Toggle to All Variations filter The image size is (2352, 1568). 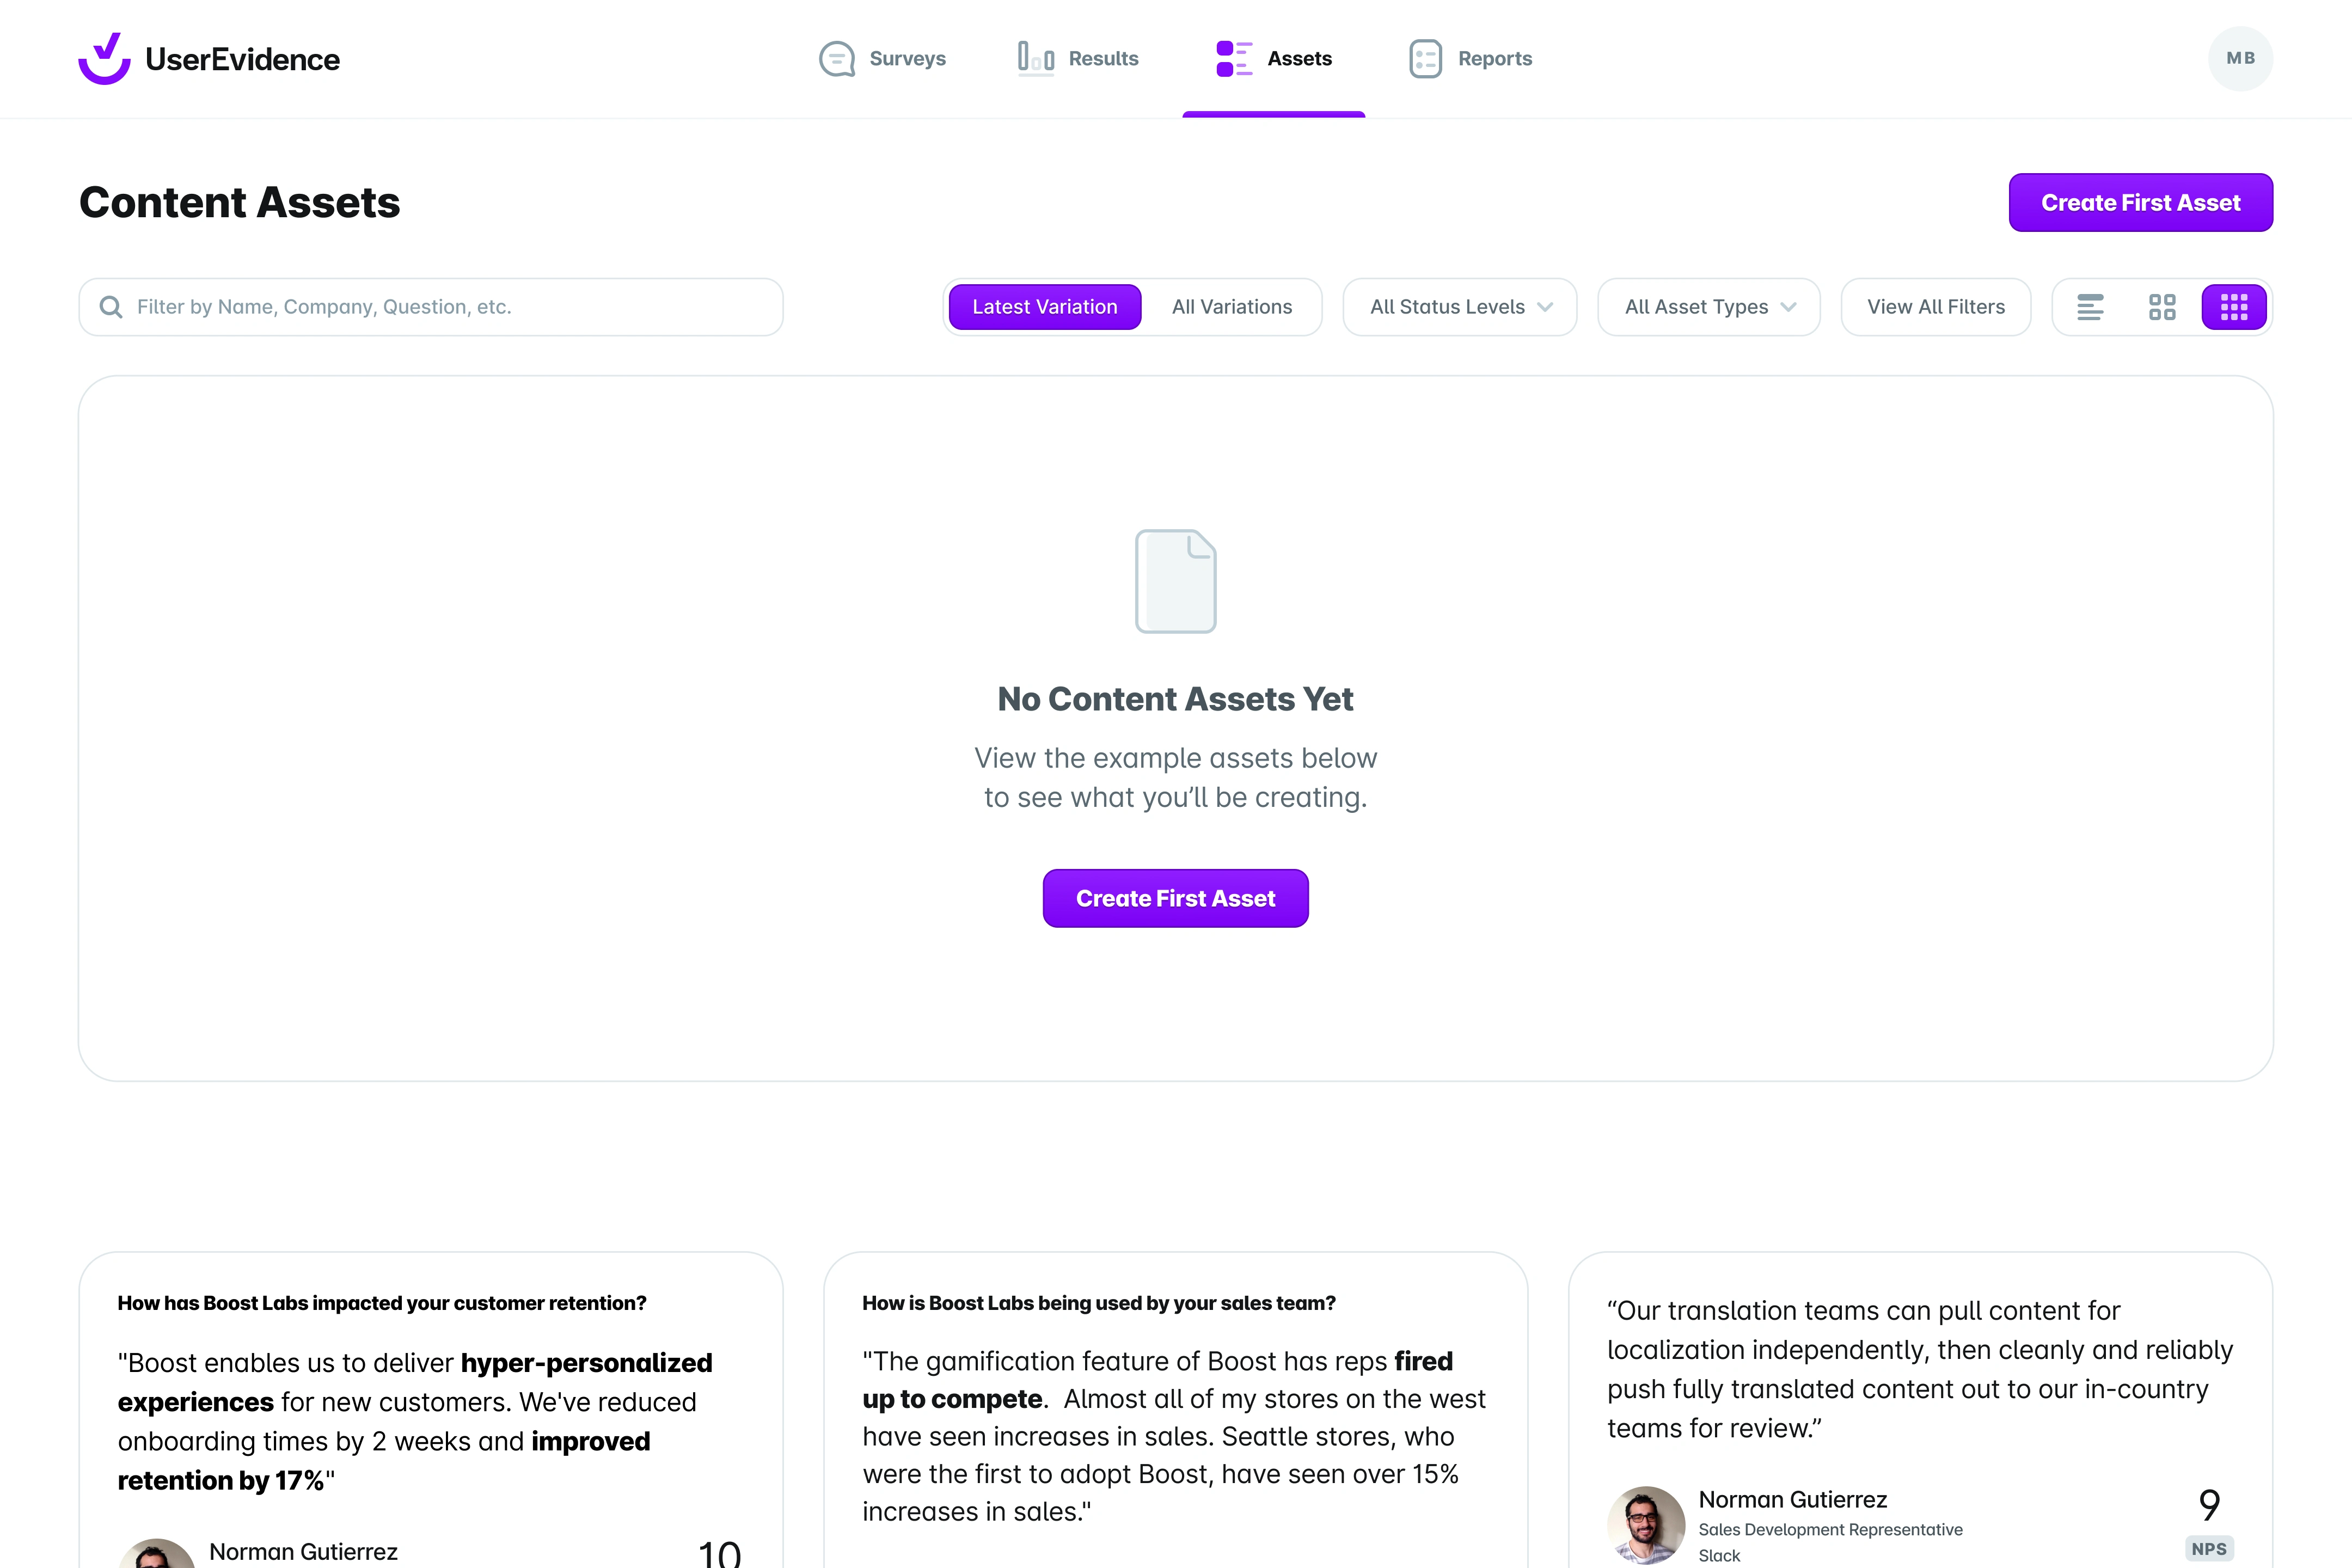tap(1232, 306)
